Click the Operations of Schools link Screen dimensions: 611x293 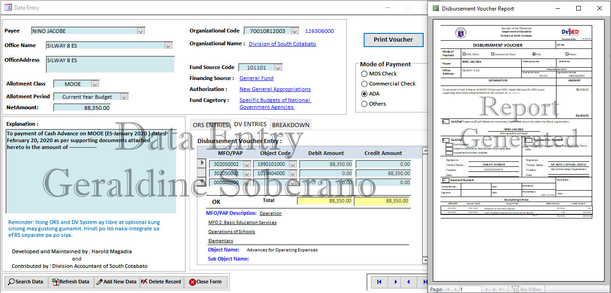click(x=232, y=232)
